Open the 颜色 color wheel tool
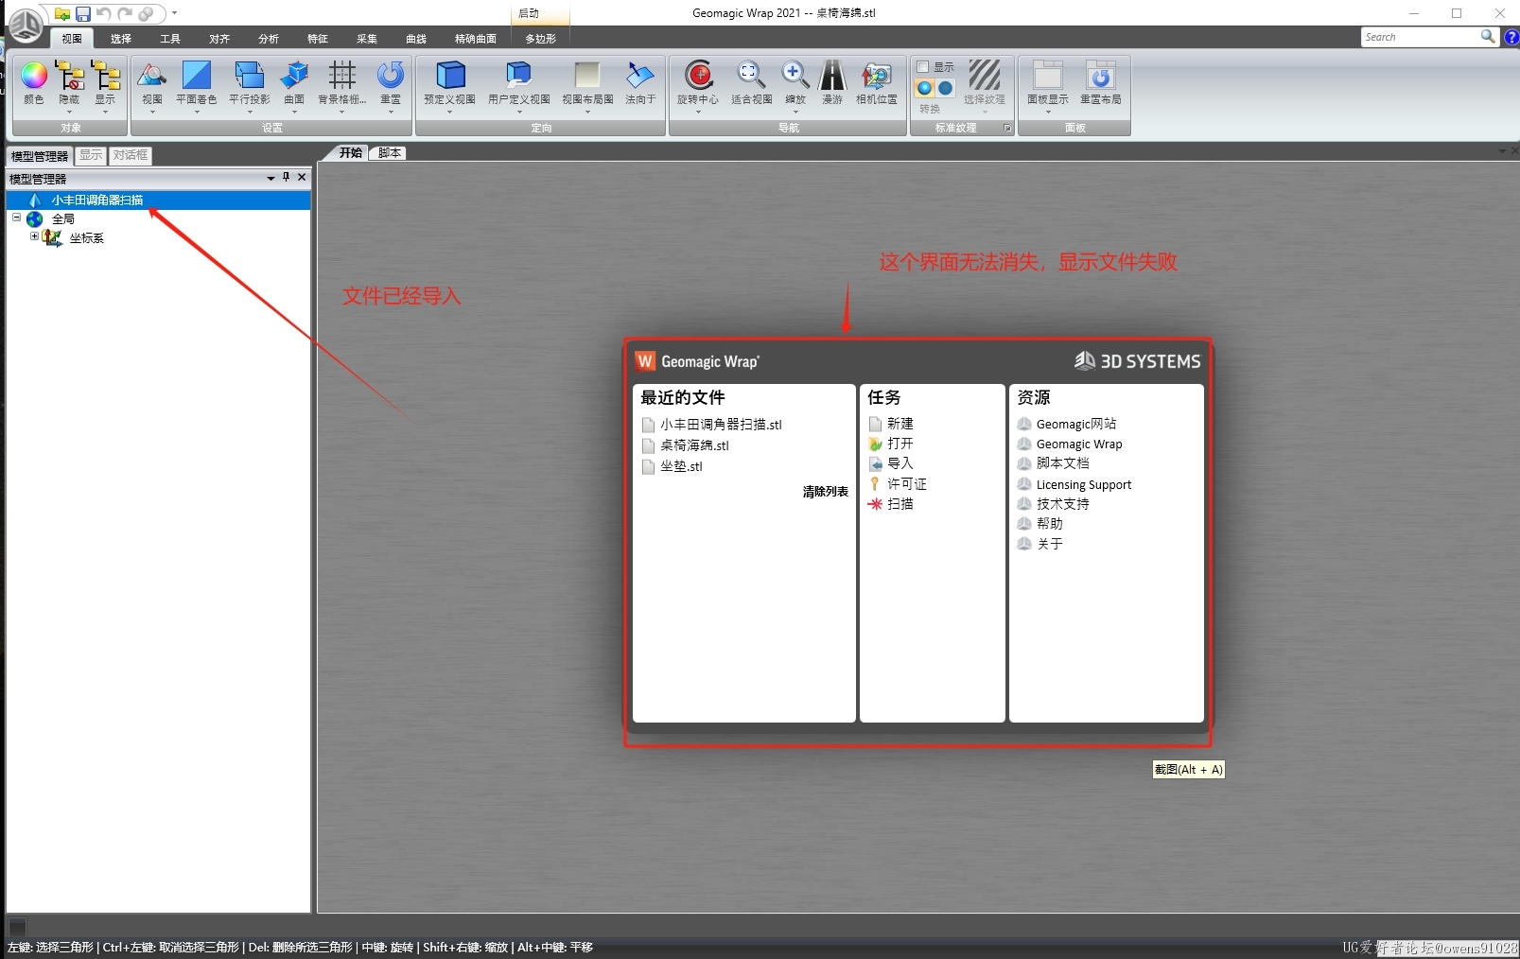The height and width of the screenshot is (959, 1520). 34,76
